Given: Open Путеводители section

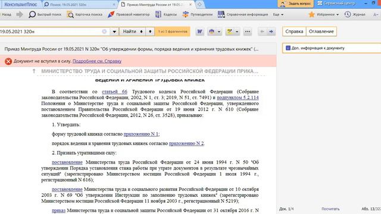Looking at the screenshot, I should [197, 14].
